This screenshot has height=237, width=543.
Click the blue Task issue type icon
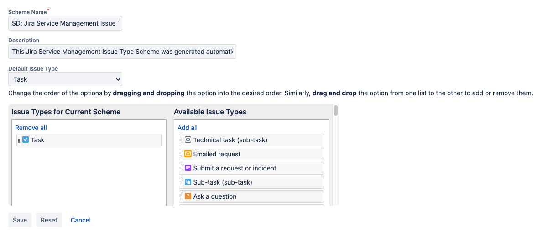tap(26, 140)
